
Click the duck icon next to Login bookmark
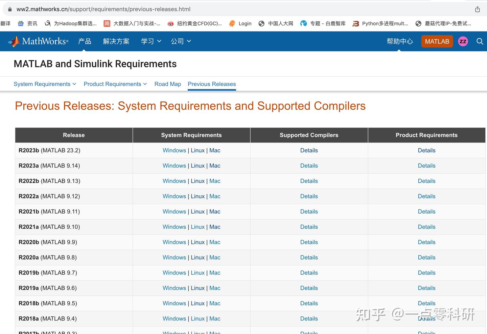pos(232,23)
